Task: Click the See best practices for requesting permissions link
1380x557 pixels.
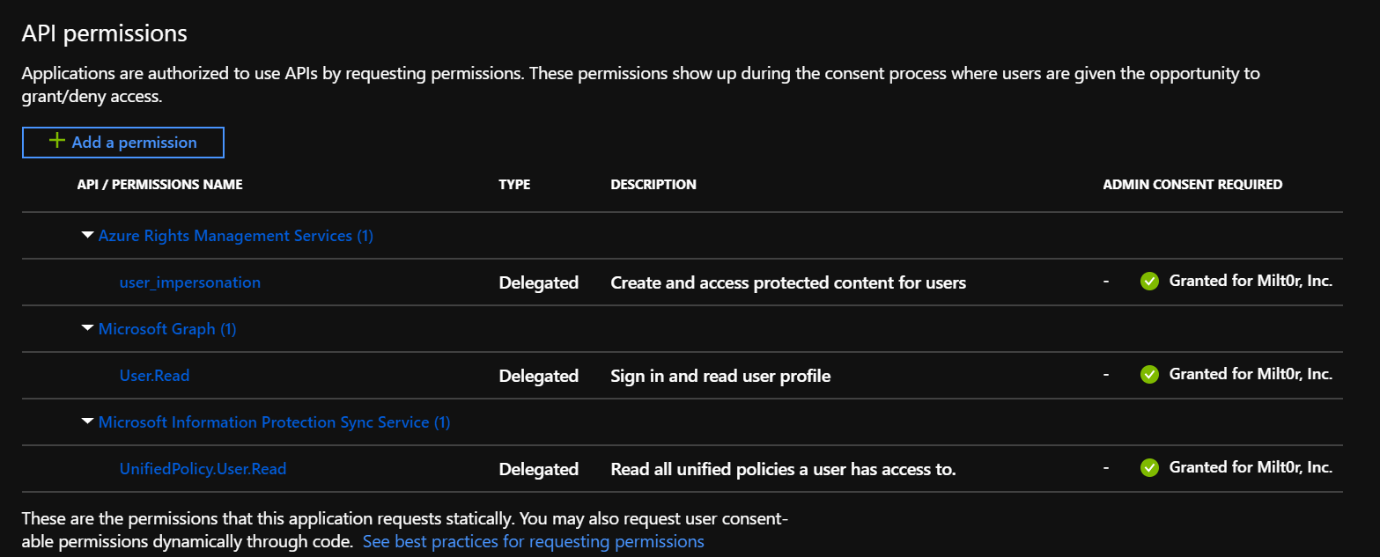Action: pos(532,541)
